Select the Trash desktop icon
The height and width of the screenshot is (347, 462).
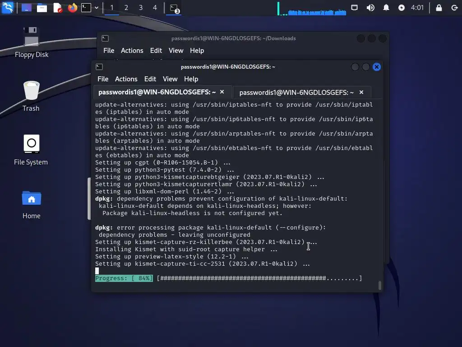[x=31, y=96]
